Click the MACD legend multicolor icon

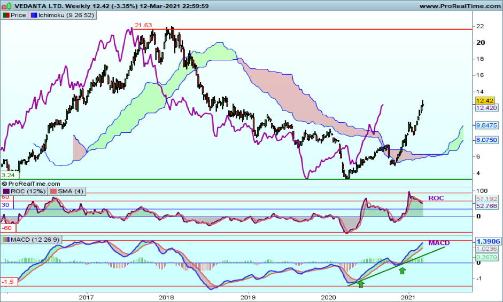coord(6,240)
